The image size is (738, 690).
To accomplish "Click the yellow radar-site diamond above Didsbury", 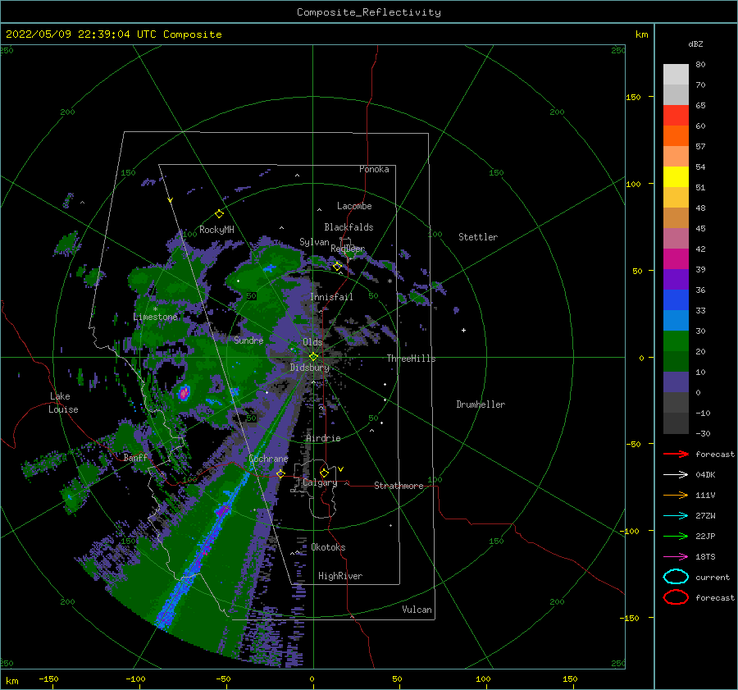I will coord(313,357).
